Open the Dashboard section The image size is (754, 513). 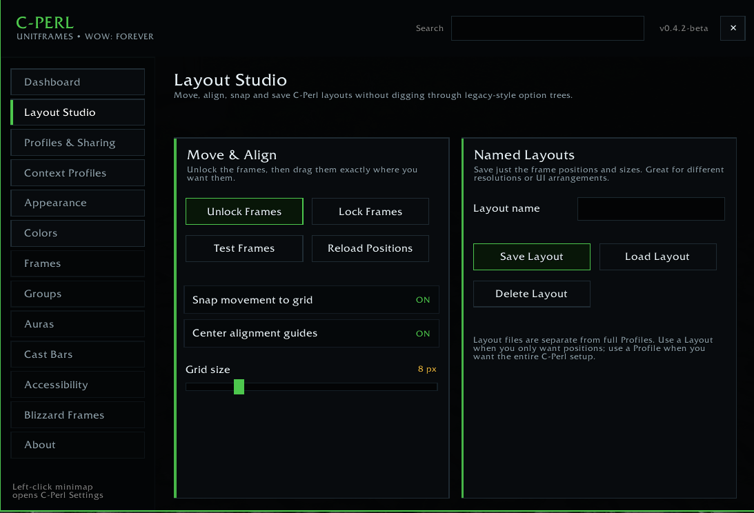pos(77,82)
